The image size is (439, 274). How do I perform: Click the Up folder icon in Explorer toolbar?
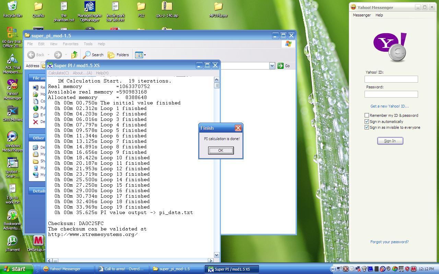(74, 55)
